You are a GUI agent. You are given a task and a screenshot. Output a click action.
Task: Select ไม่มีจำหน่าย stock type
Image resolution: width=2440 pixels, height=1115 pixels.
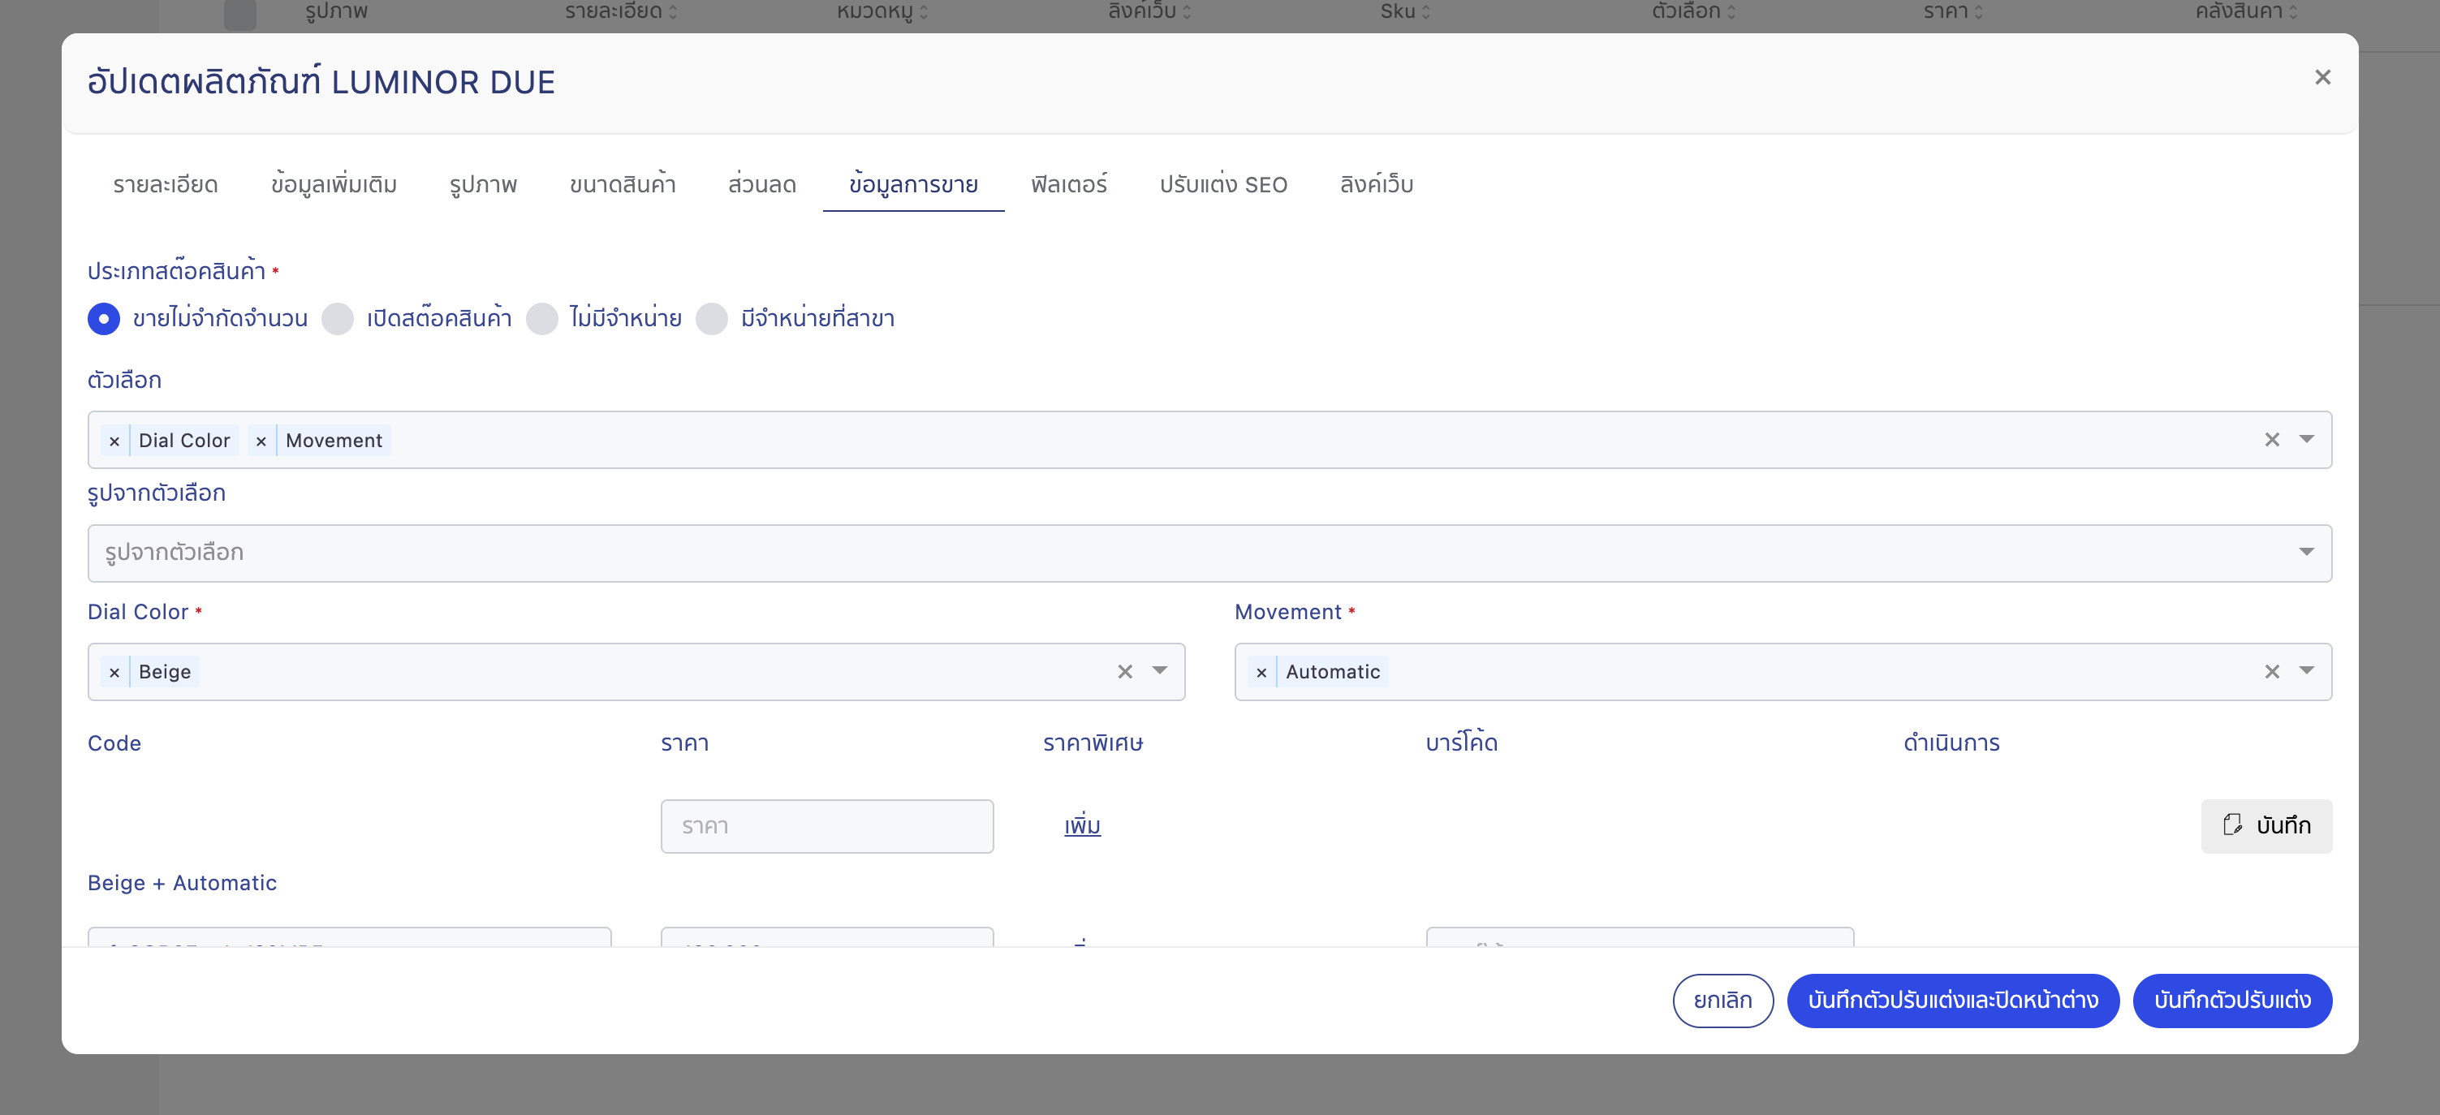point(541,318)
